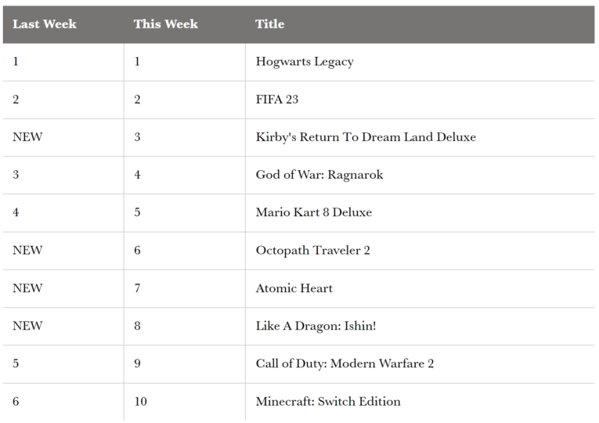Click the Atomic Heart title
The height and width of the screenshot is (423, 599).
point(294,288)
